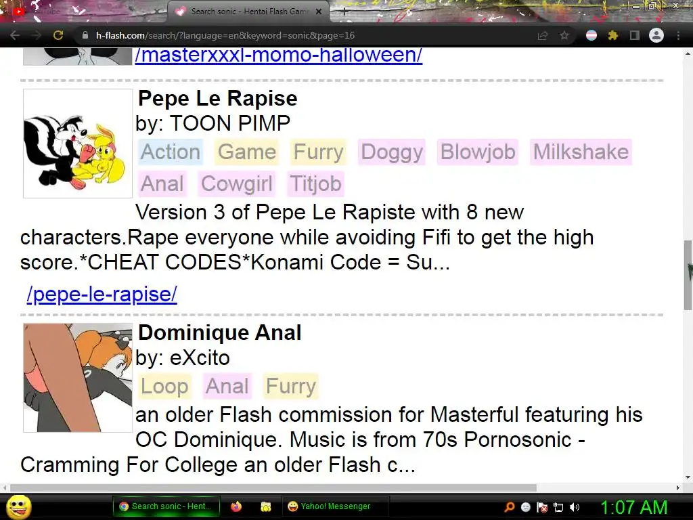Select the Chrome 'Search sonic' taskbar button
Viewport: 693px width, 520px height.
click(x=166, y=506)
